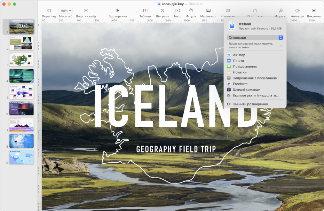Select slide 8 ice climber thumbnail
The height and width of the screenshot is (211, 324).
22,141
